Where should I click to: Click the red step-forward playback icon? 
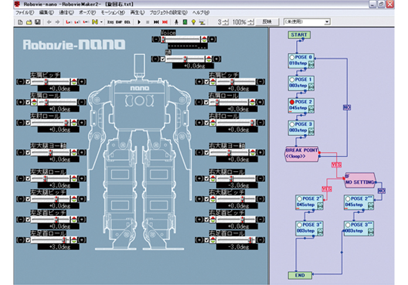[x=165, y=22]
